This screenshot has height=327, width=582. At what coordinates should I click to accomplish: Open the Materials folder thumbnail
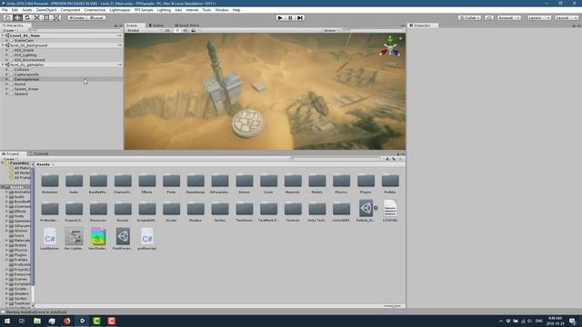point(293,183)
